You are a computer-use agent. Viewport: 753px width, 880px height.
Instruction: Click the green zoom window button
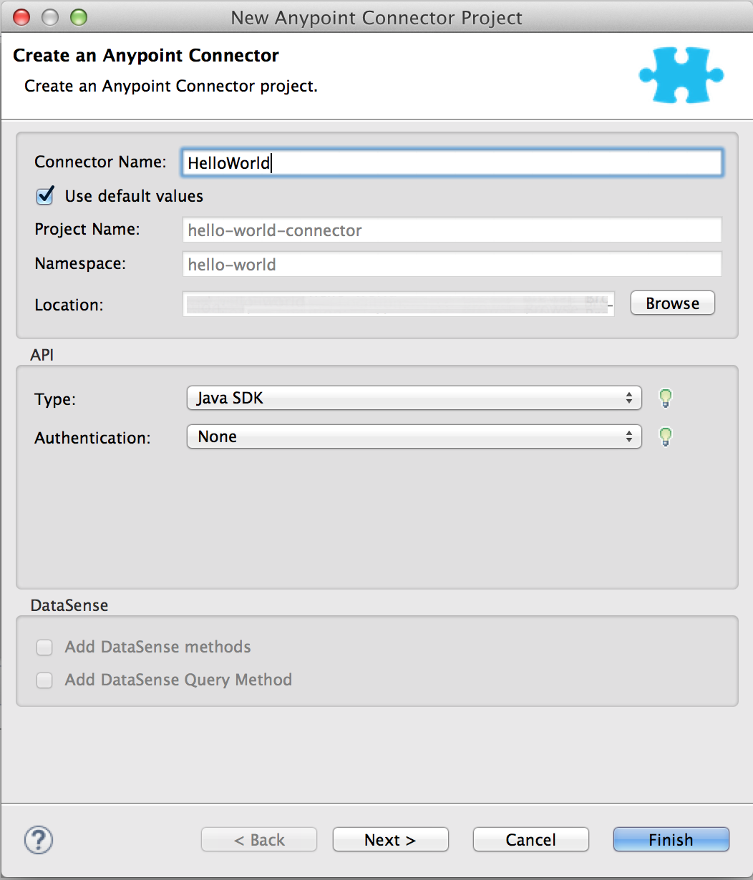coord(77,16)
